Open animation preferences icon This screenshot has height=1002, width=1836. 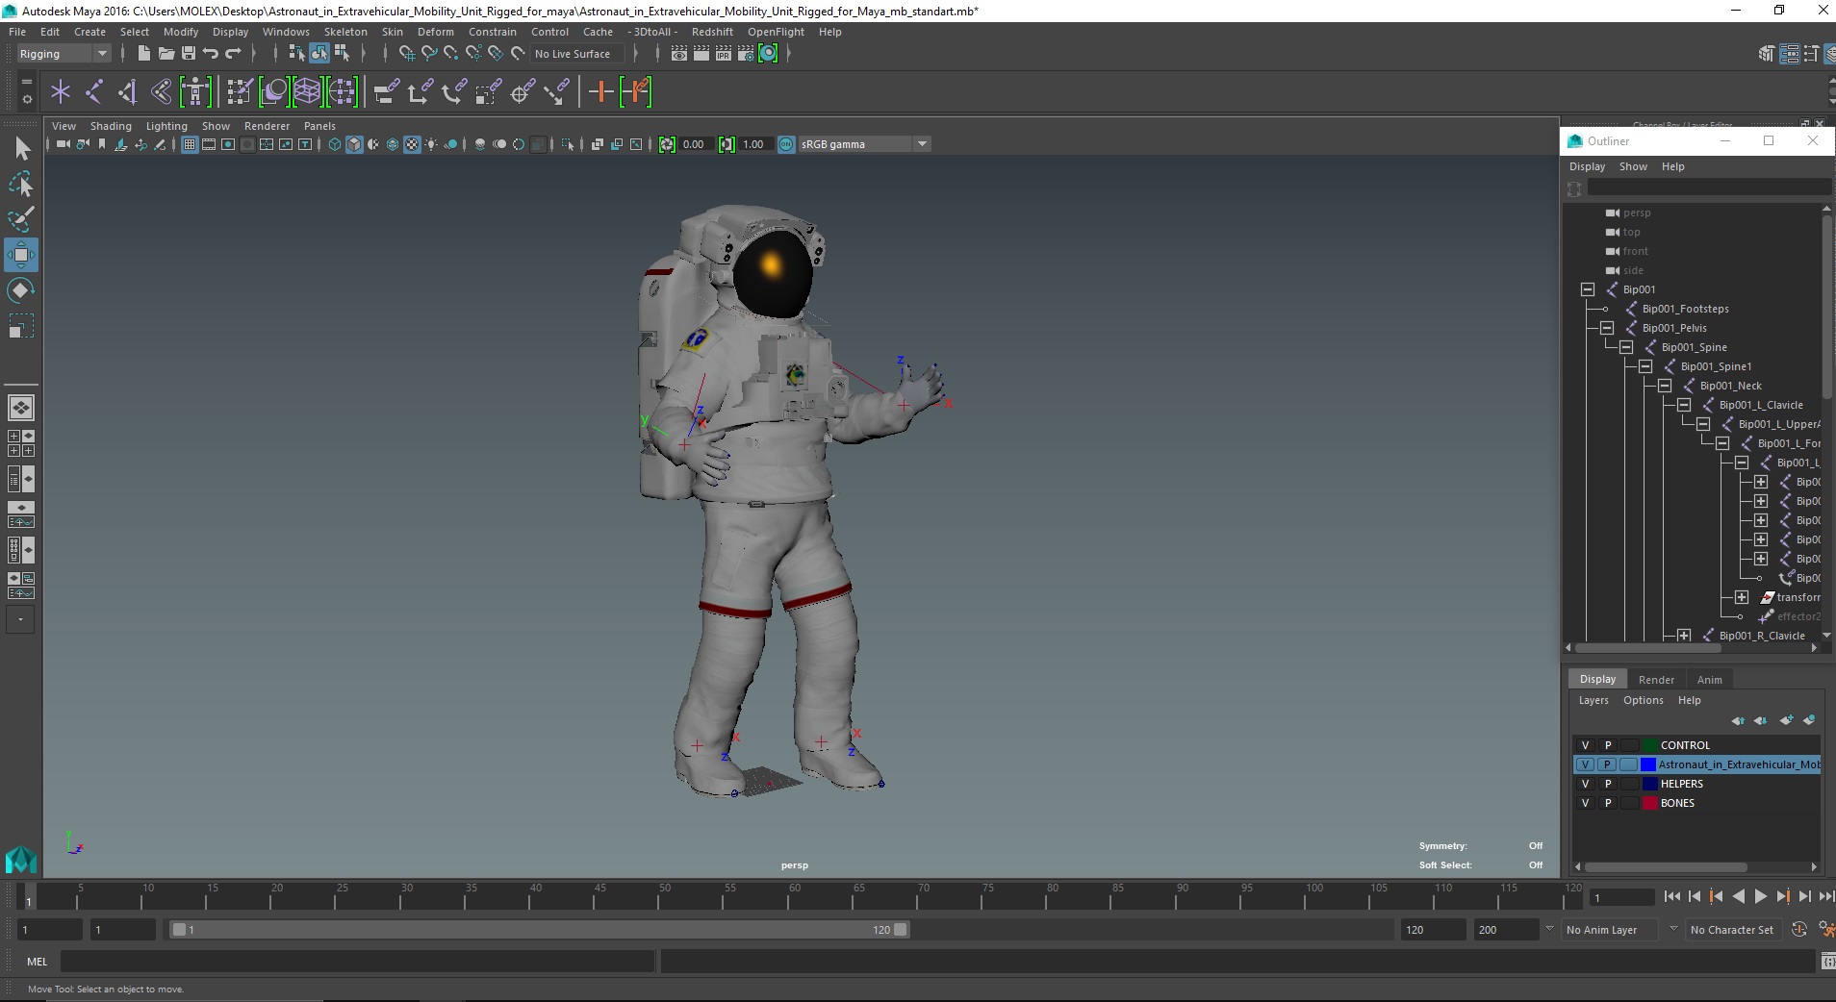click(x=1825, y=929)
